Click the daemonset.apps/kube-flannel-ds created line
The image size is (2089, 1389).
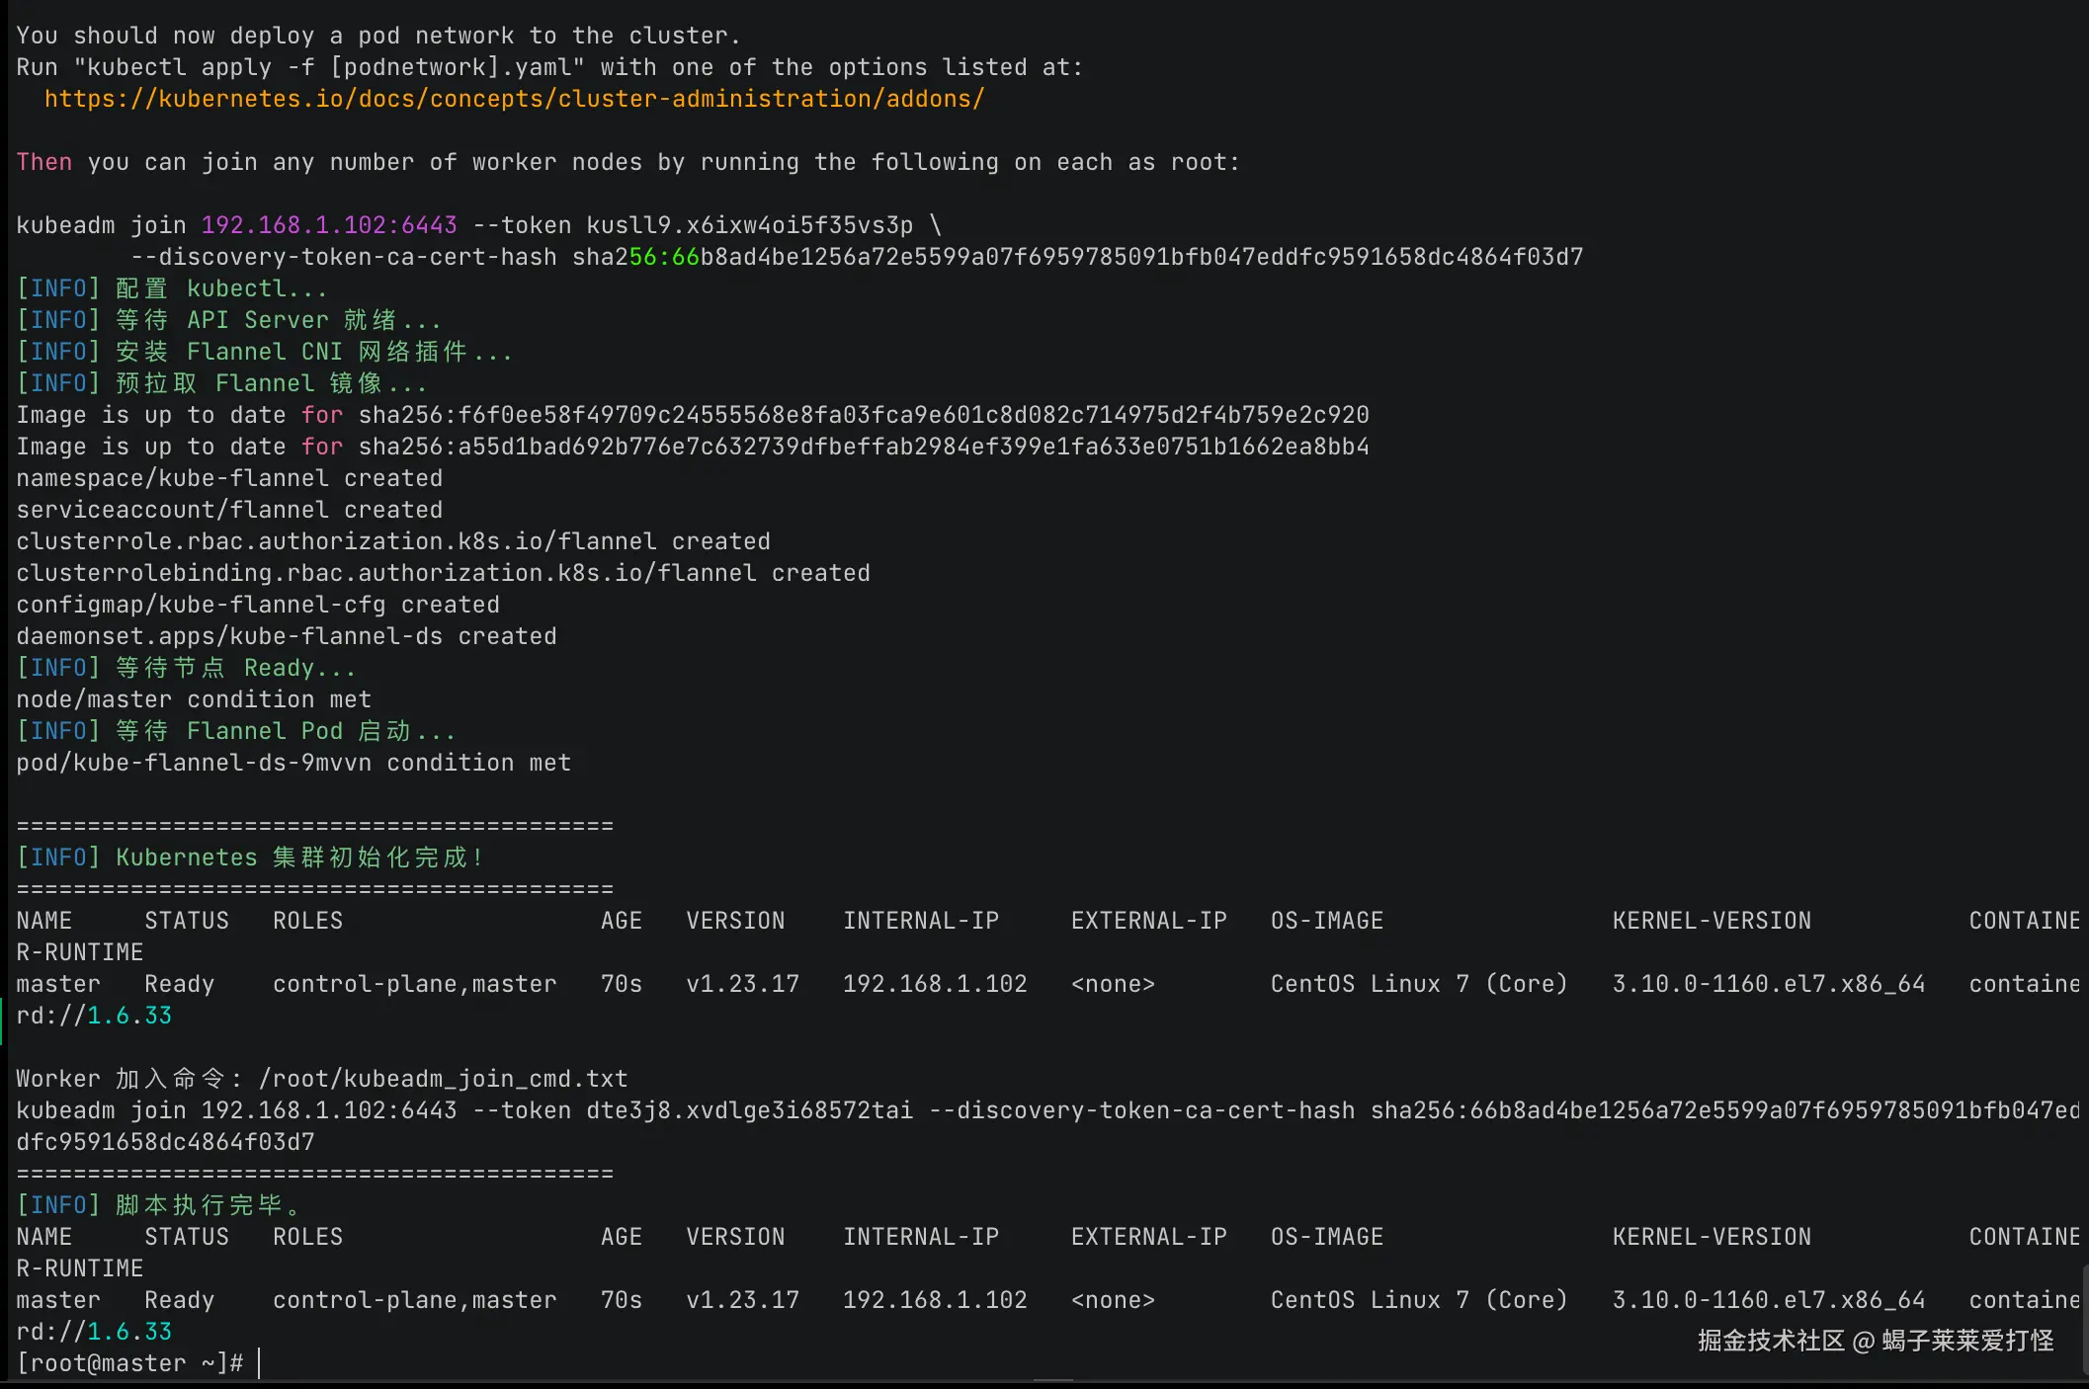point(287,636)
